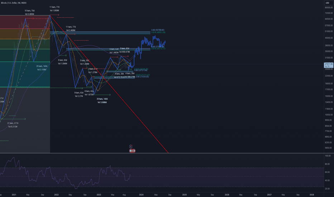The image size is (334, 197).
Task: Click the lightning bolt event icon
Action: point(131,146)
